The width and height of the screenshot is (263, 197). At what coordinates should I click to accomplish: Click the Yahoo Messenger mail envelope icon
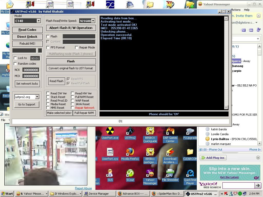[x=244, y=30]
